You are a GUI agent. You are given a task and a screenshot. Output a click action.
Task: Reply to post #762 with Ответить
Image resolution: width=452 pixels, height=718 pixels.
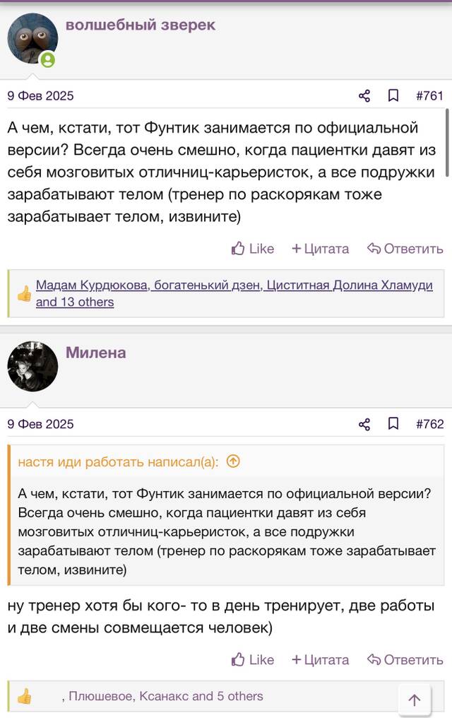point(405,660)
